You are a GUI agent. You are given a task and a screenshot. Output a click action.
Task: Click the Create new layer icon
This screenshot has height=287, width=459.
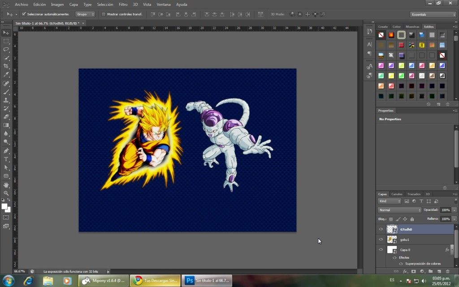(x=439, y=271)
